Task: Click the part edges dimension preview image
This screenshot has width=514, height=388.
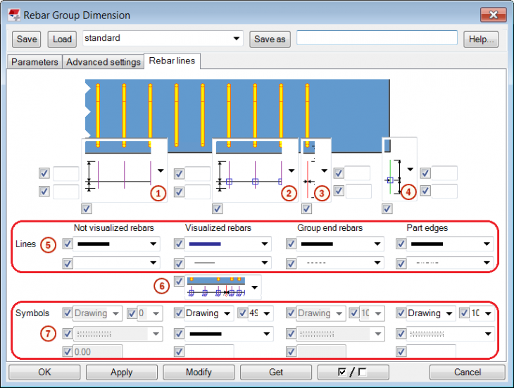Action: 393,170
